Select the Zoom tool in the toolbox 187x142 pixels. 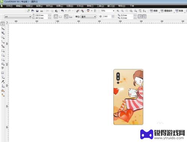3,37
